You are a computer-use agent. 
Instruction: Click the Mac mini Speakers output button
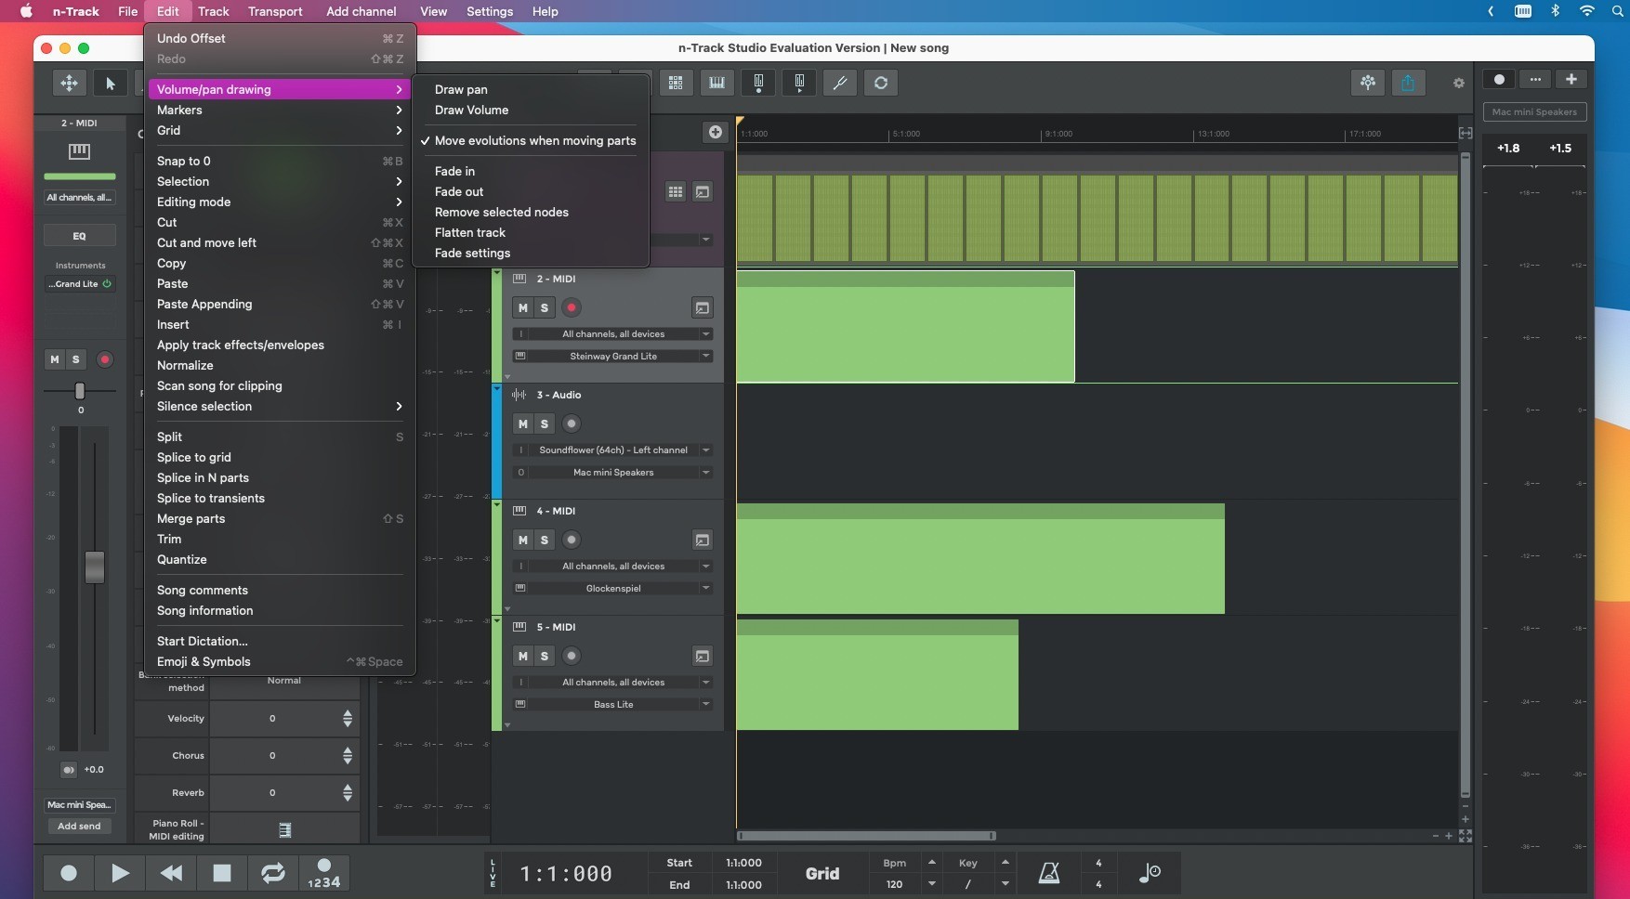coord(1534,111)
